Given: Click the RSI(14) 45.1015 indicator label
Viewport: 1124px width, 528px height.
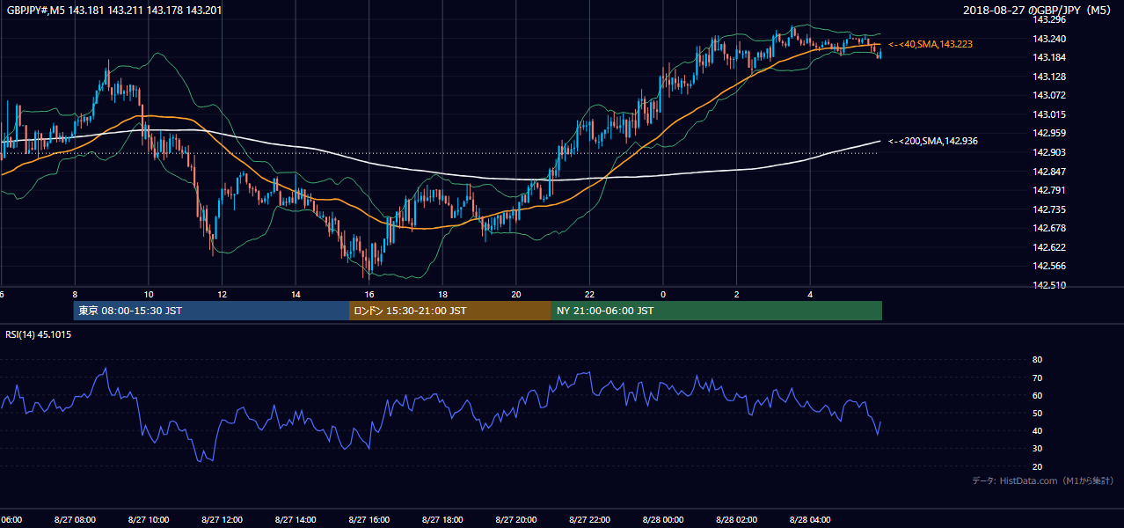Looking at the screenshot, I should pos(39,334).
